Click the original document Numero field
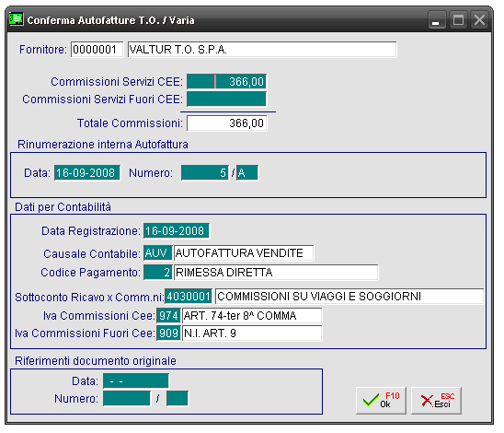The width and height of the screenshot is (504, 433). click(127, 399)
